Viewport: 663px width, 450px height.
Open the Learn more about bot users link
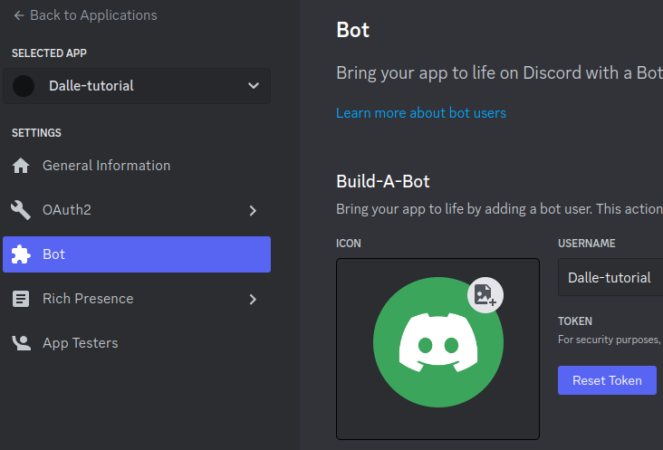420,113
